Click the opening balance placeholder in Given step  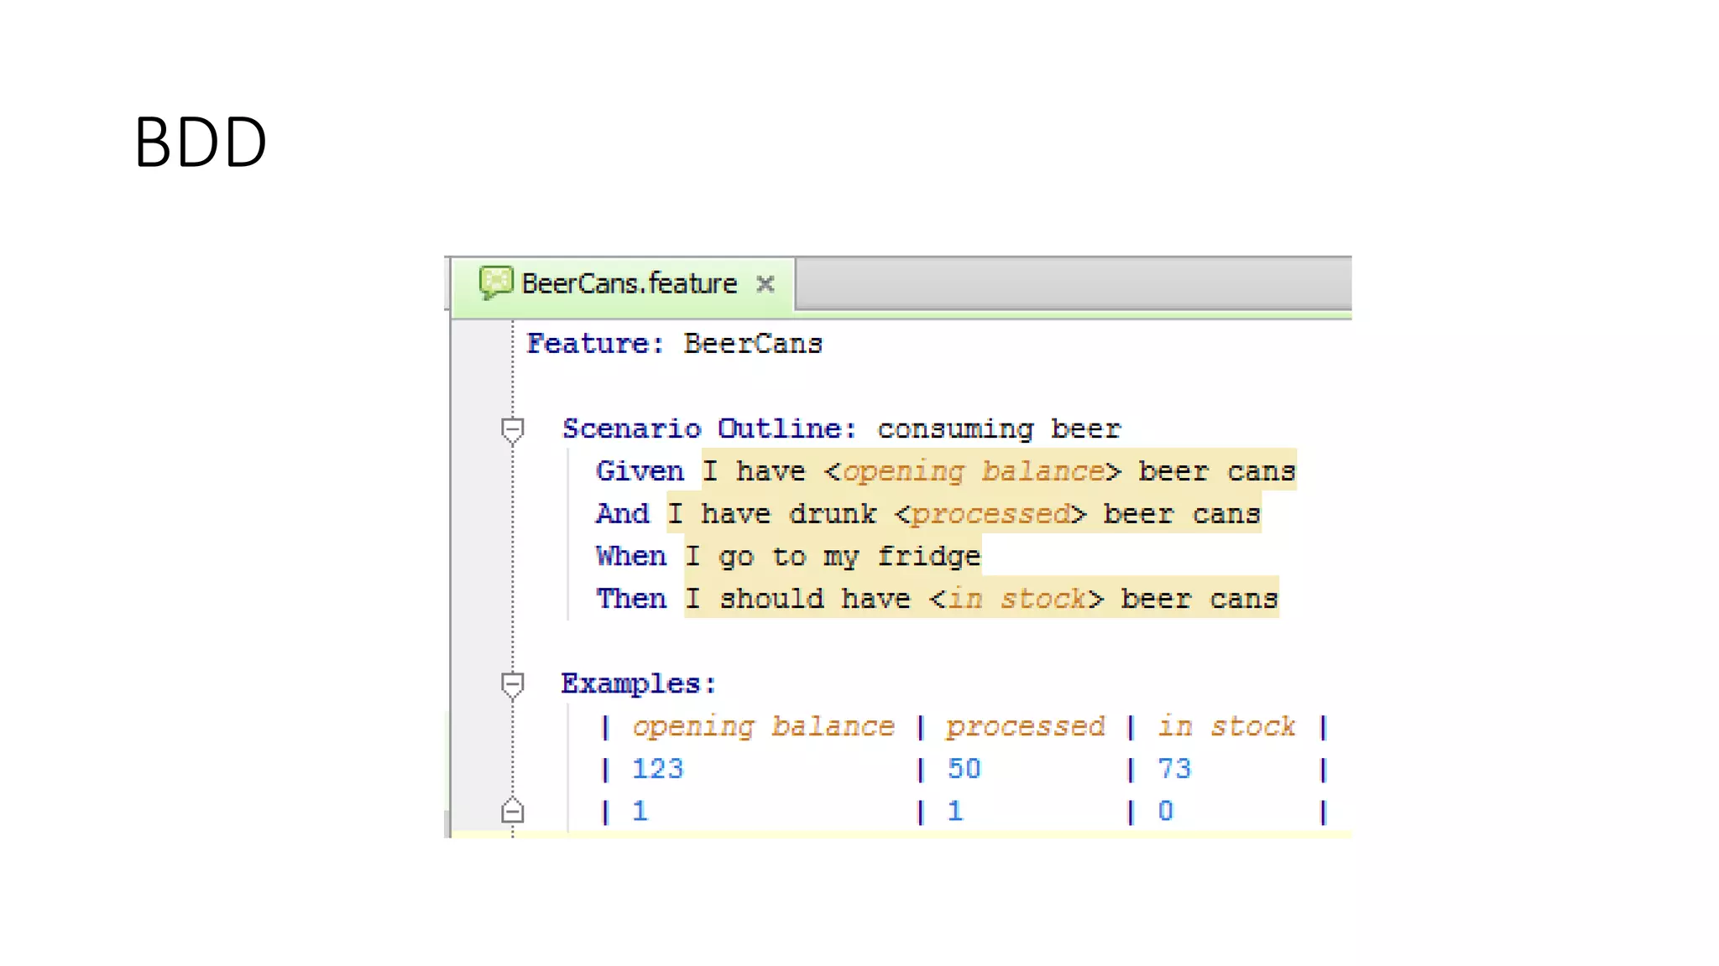click(973, 471)
